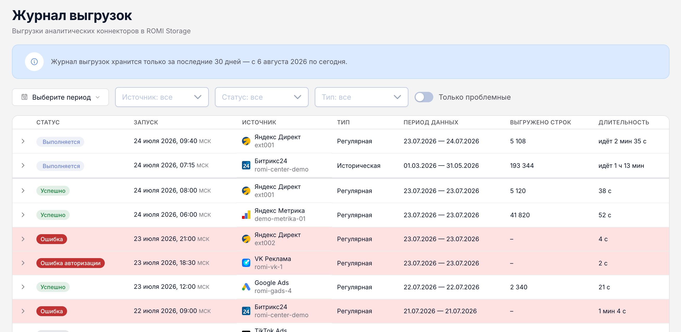Open the Источник: все dropdown

pos(162,97)
